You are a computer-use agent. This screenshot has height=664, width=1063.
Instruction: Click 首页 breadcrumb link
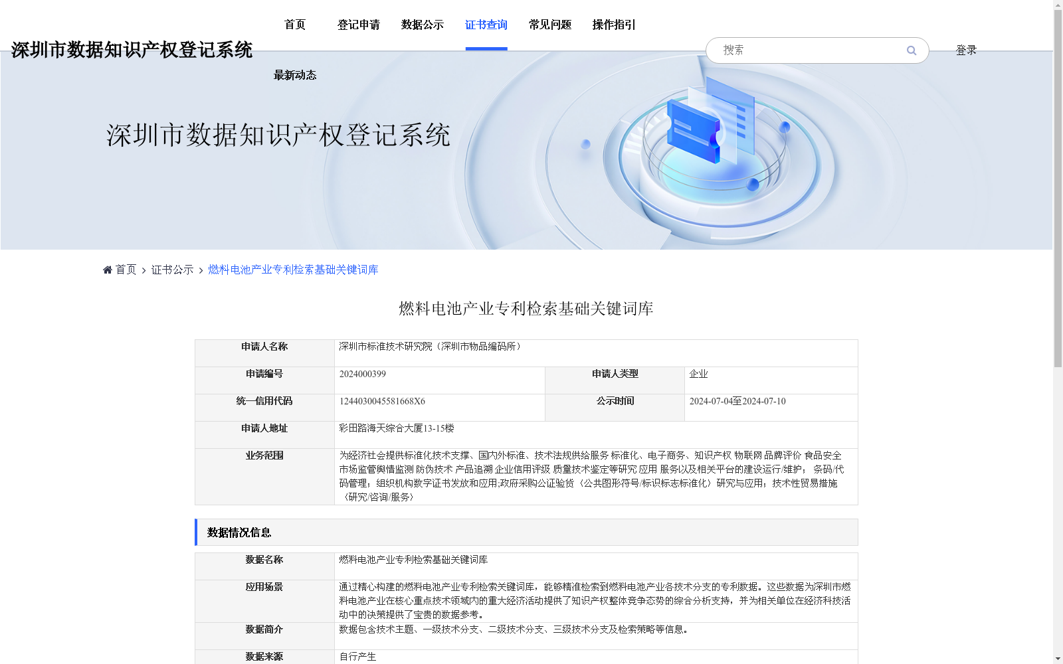point(126,270)
